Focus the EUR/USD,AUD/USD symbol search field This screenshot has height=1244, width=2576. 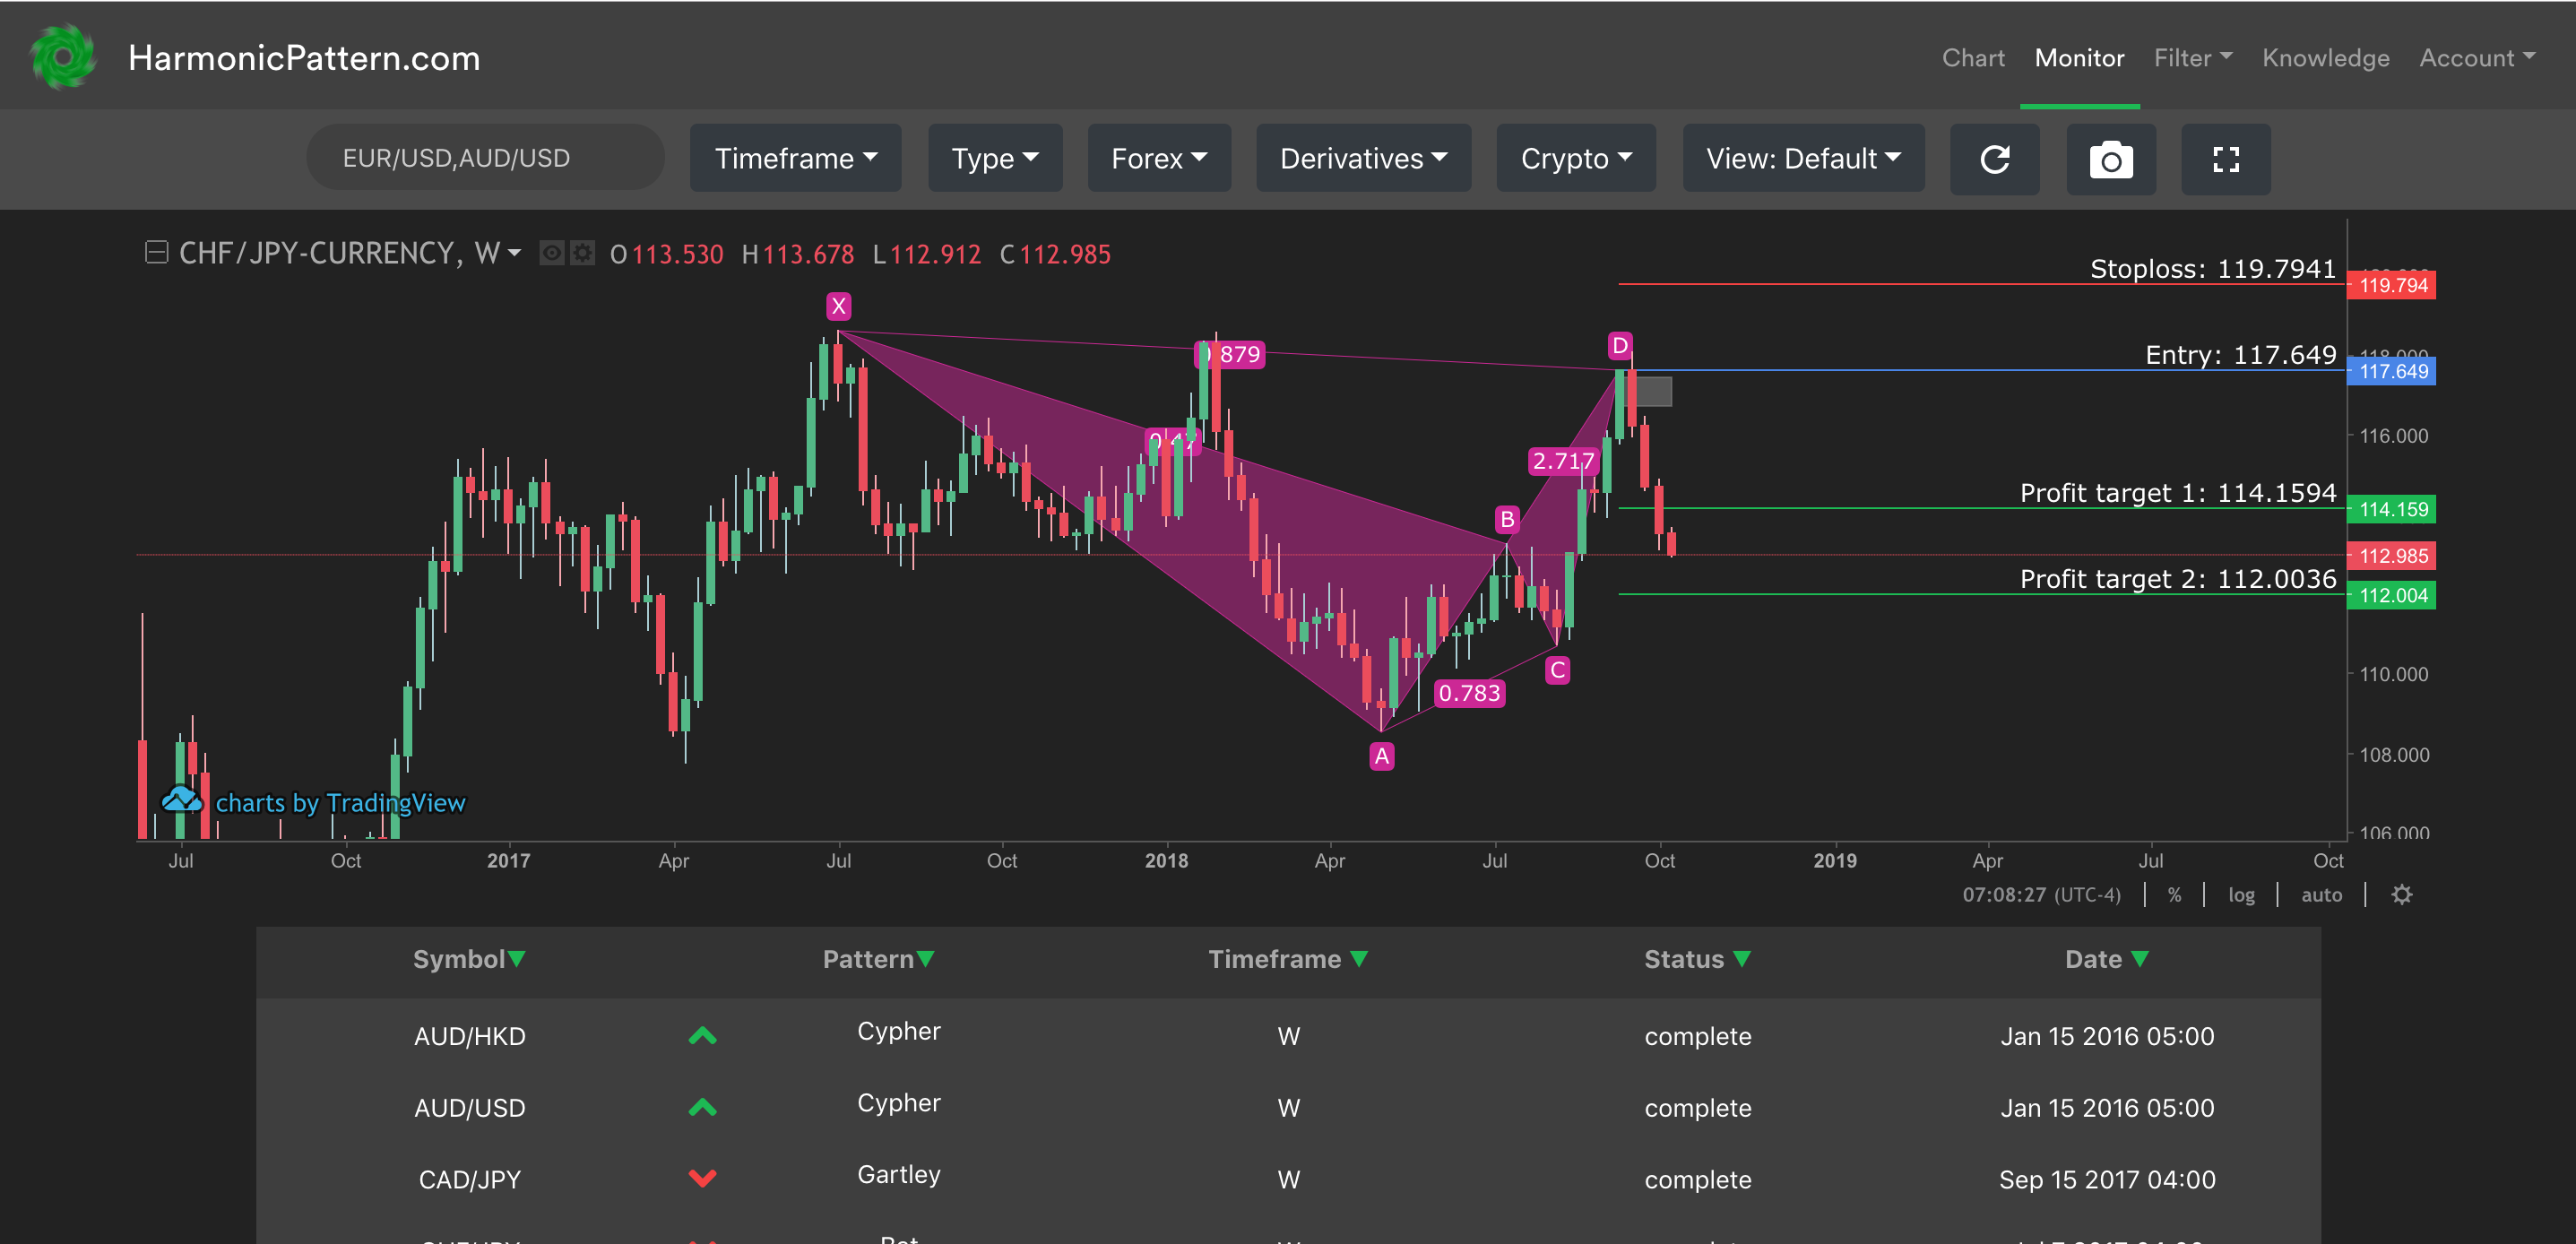[x=485, y=158]
